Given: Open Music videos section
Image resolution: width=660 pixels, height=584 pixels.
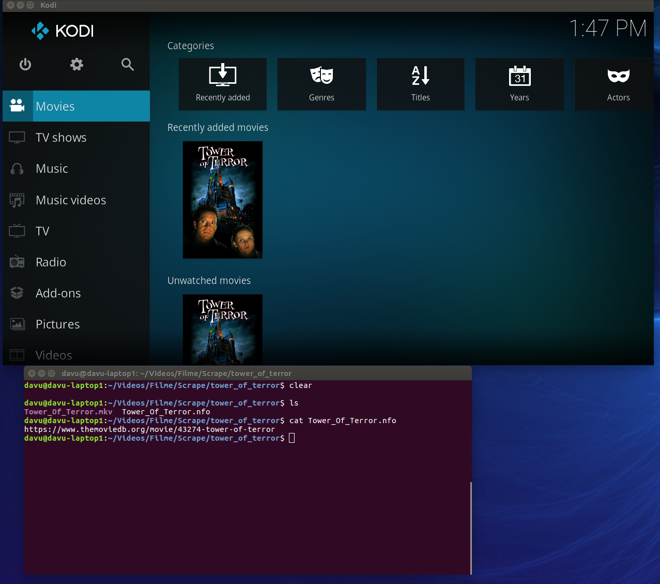Looking at the screenshot, I should pos(76,200).
